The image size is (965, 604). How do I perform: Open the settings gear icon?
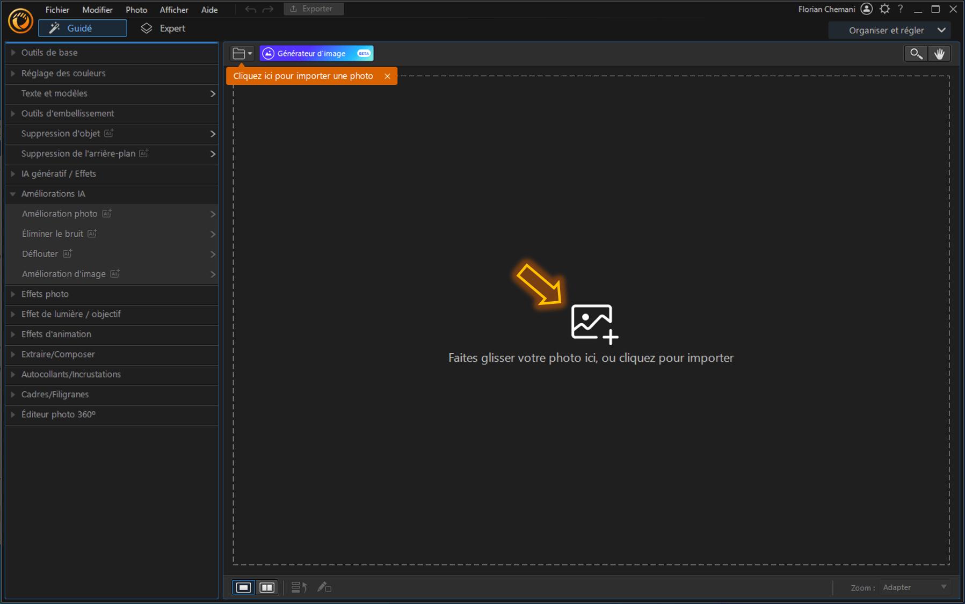click(884, 9)
